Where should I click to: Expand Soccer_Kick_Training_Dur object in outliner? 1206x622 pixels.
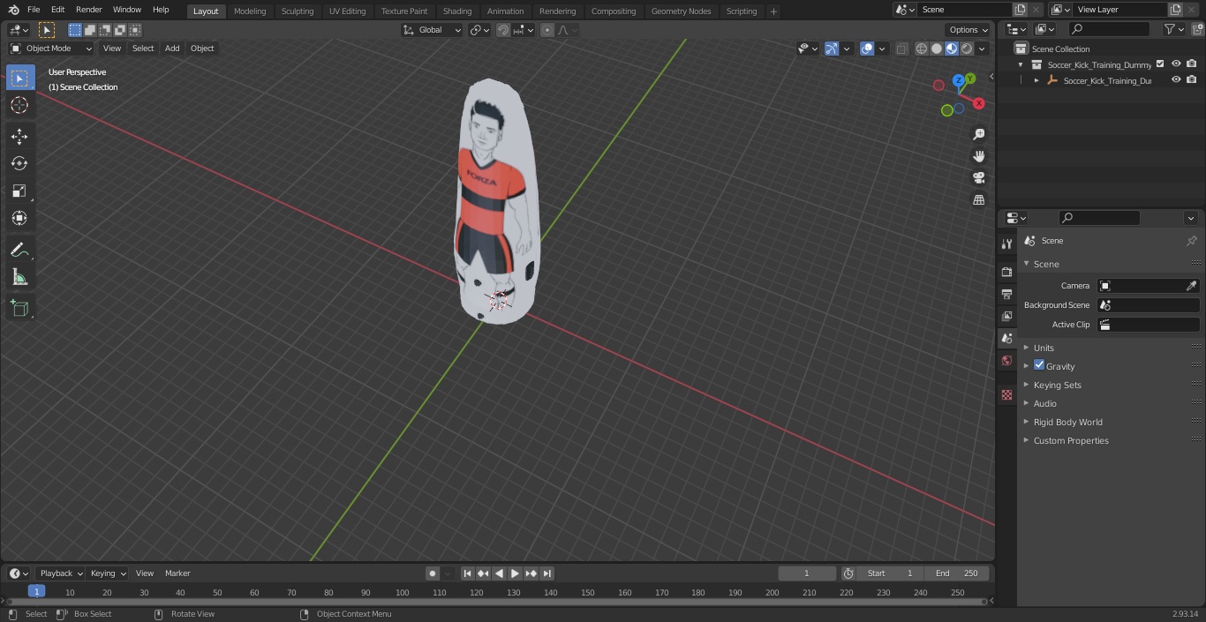point(1036,80)
